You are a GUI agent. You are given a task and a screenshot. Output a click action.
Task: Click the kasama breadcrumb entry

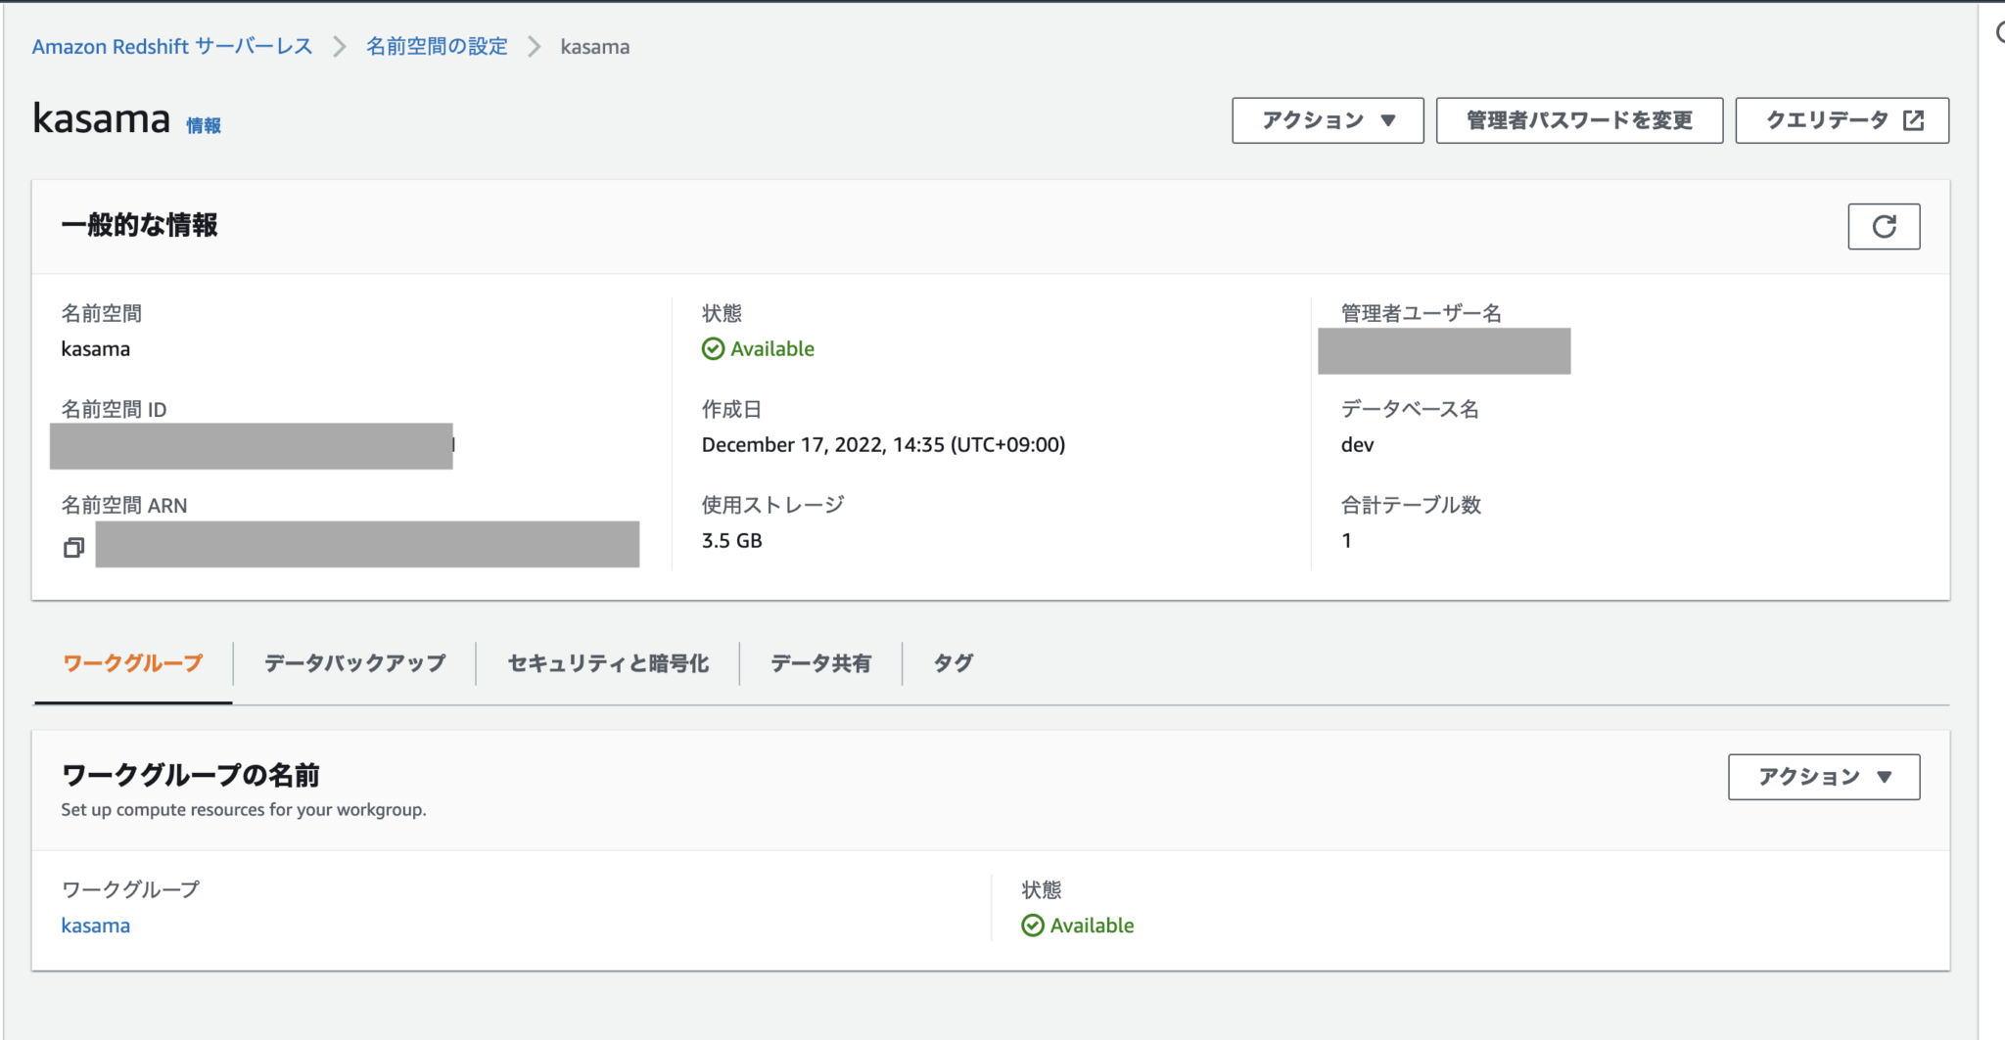pyautogui.click(x=594, y=46)
